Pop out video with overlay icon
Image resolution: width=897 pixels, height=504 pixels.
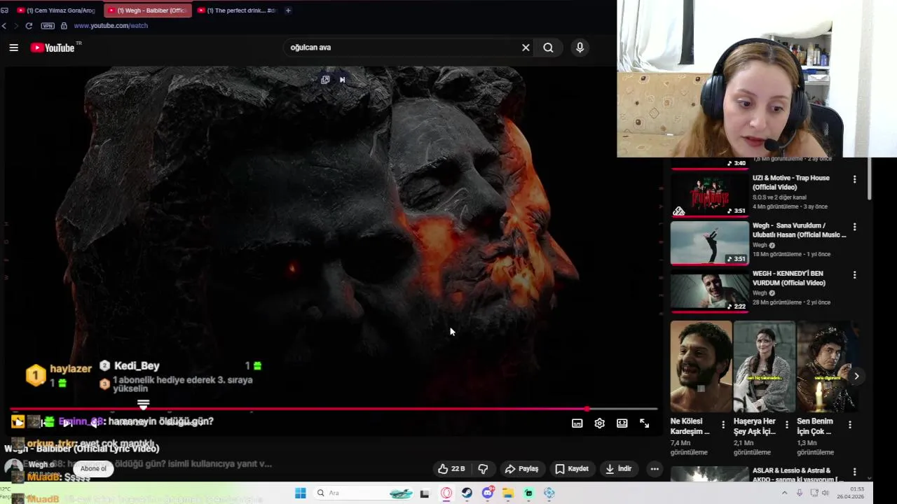tap(325, 80)
